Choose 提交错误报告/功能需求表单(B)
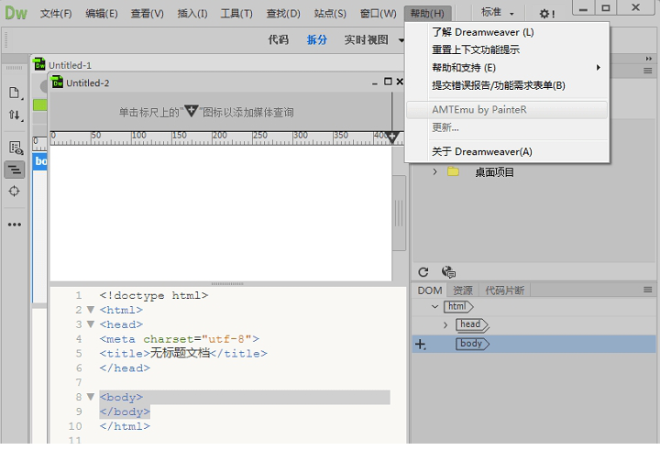Image resolution: width=660 pixels, height=461 pixels. coord(507,85)
